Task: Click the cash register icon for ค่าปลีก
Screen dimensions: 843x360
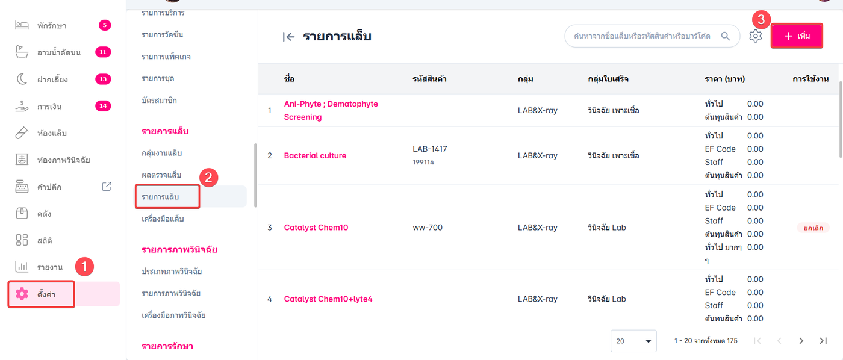Action: pos(22,187)
